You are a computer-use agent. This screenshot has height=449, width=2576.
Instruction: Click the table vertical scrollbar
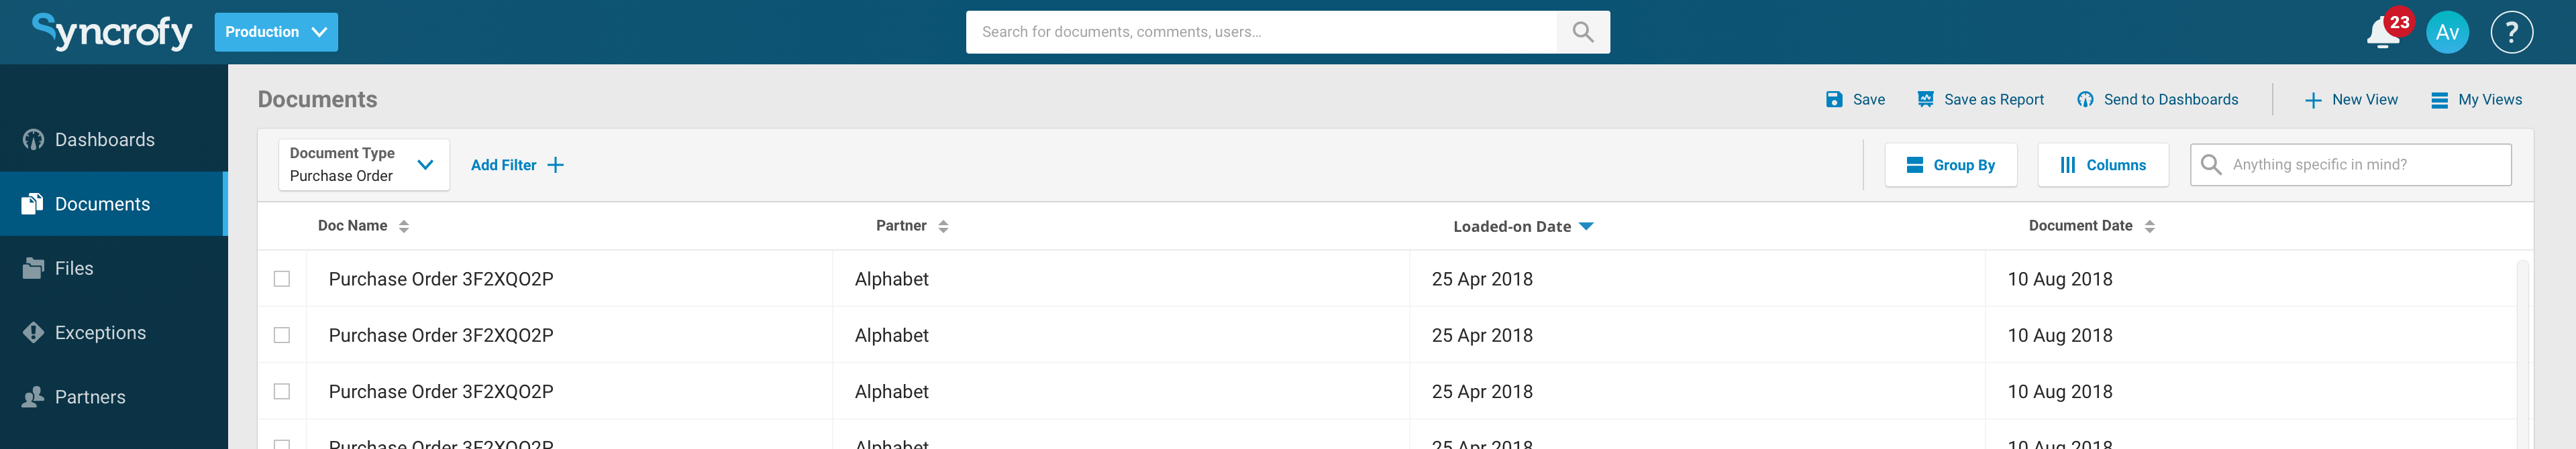(2522, 355)
